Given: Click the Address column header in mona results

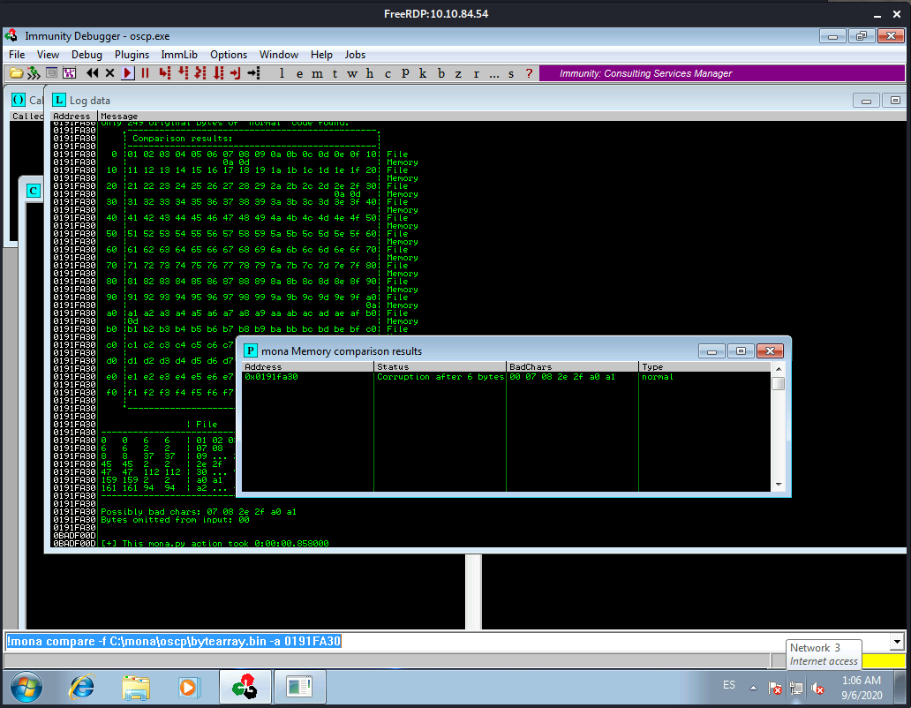Looking at the screenshot, I should point(308,367).
